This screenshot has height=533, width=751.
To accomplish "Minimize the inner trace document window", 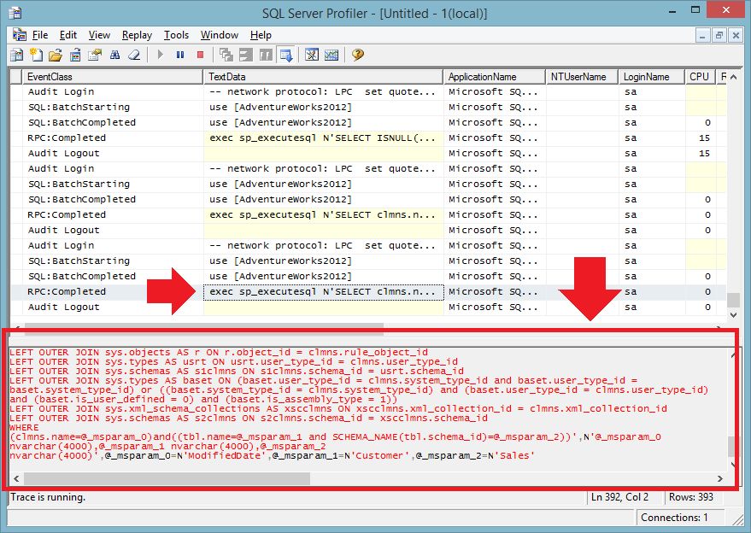I will [702, 35].
